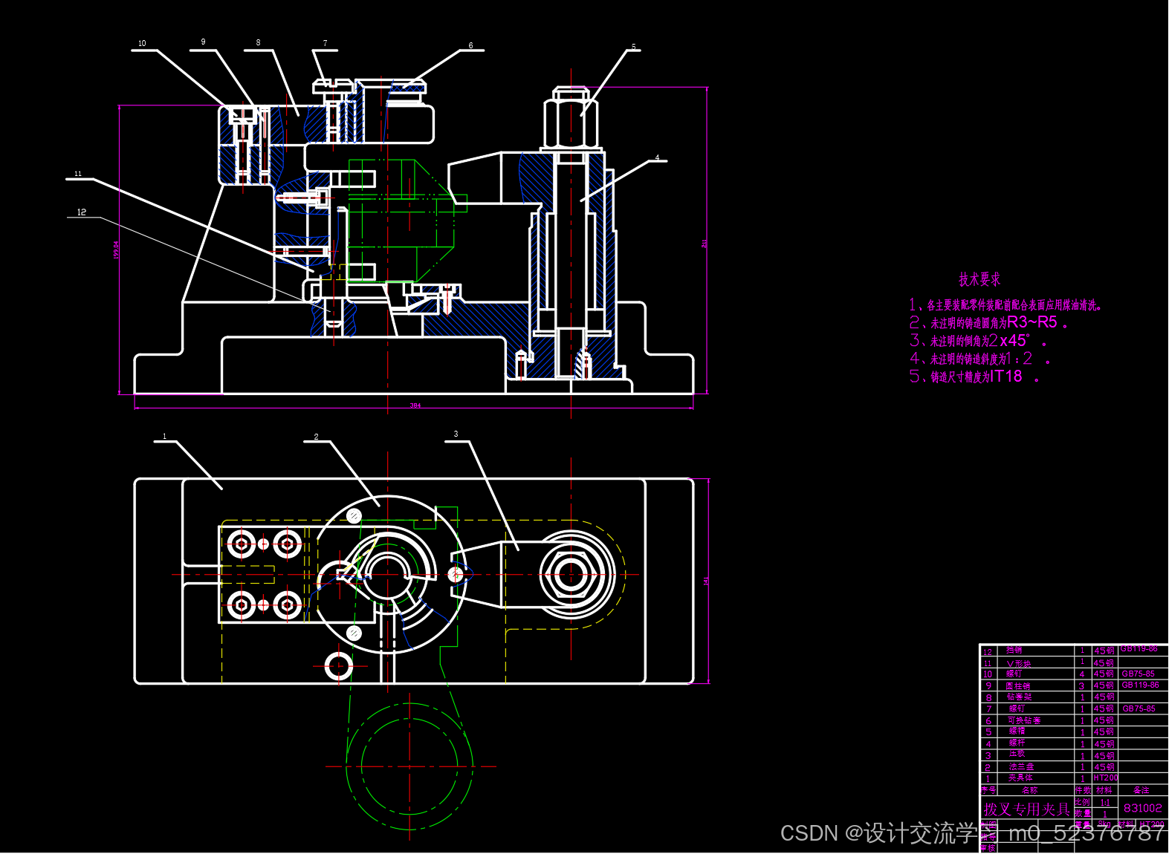Select the 技术要求 heading text
The height and width of the screenshot is (854, 1169).
click(x=979, y=279)
